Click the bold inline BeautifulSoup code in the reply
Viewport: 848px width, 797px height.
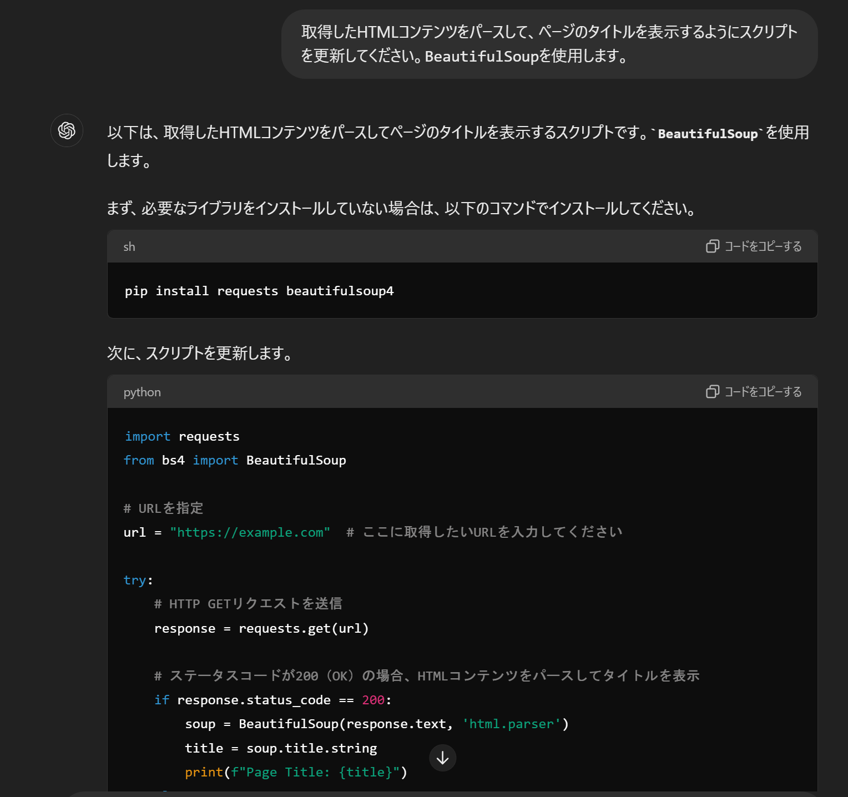(x=708, y=134)
